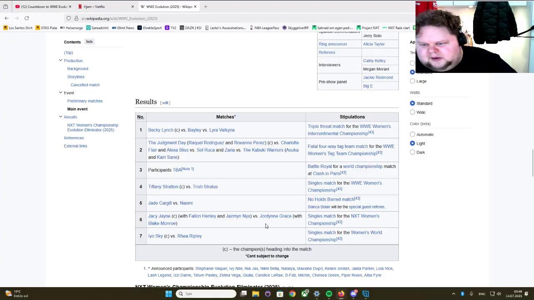Select the partially hidden Standard text size radio
This screenshot has width=534, height=300.
[x=413, y=72]
